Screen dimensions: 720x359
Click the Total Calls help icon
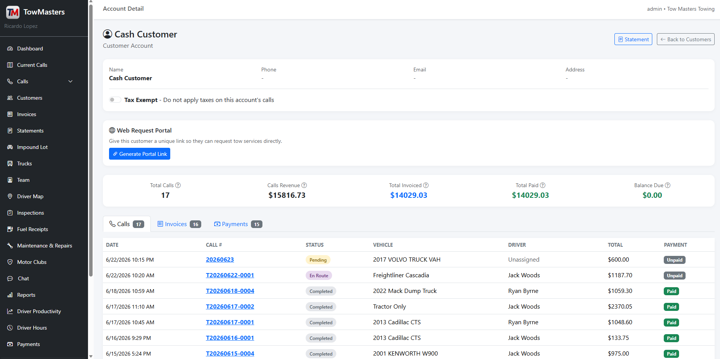coord(178,185)
